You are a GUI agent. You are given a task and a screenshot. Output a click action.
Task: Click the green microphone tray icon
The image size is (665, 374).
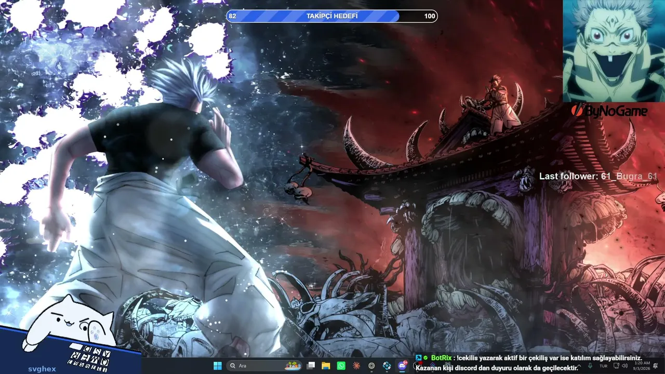[x=590, y=366]
